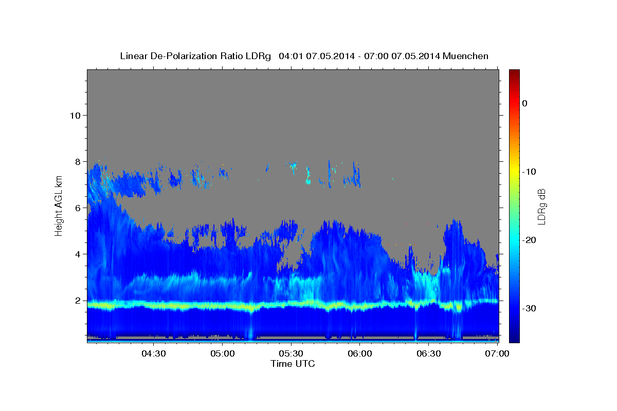The height and width of the screenshot is (411, 617).
Task: Click the start time '04:01 07.05.2014' in title
Action: point(316,56)
